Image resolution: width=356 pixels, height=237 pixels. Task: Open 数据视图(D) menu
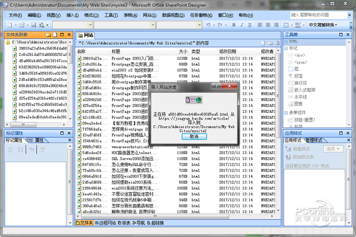coord(173,15)
